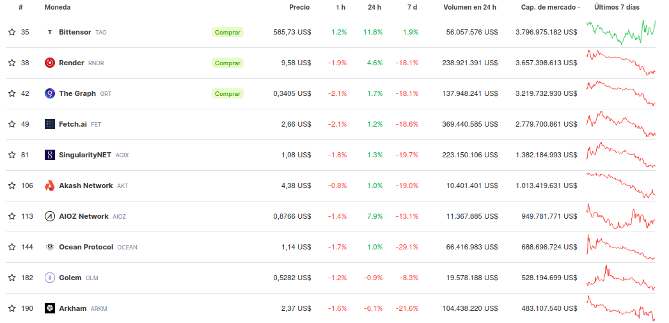Sort by the 1 h column
This screenshot has width=669, height=323.
click(340, 7)
